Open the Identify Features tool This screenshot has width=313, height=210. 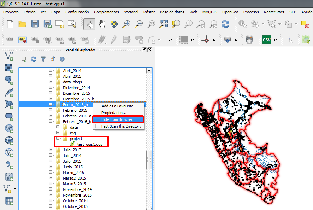tap(242, 24)
